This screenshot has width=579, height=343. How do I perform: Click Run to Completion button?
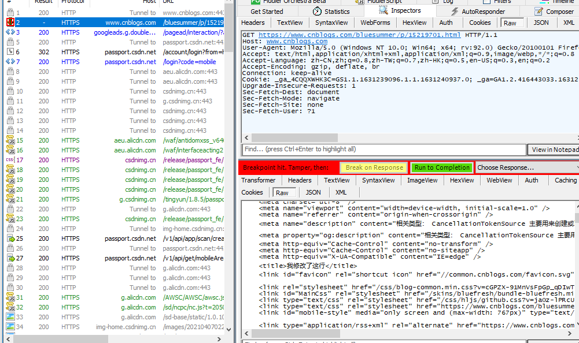tap(442, 167)
